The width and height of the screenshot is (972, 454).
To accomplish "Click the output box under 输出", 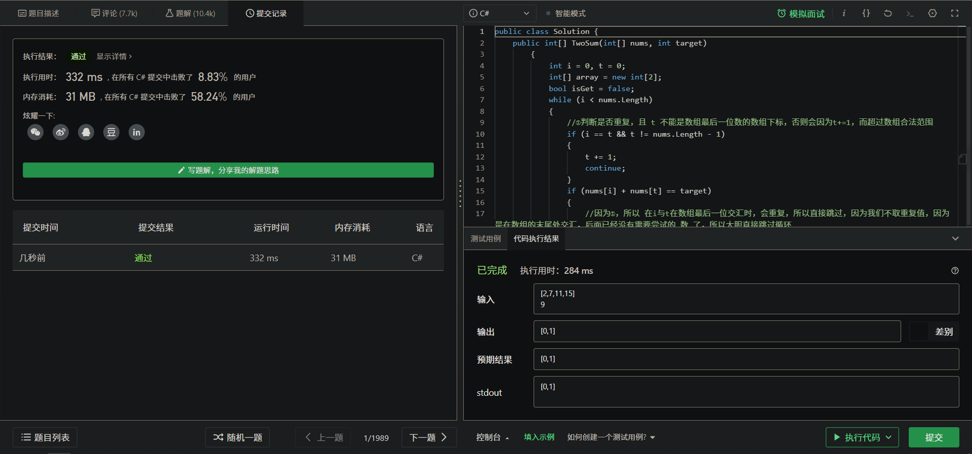I will [x=717, y=331].
